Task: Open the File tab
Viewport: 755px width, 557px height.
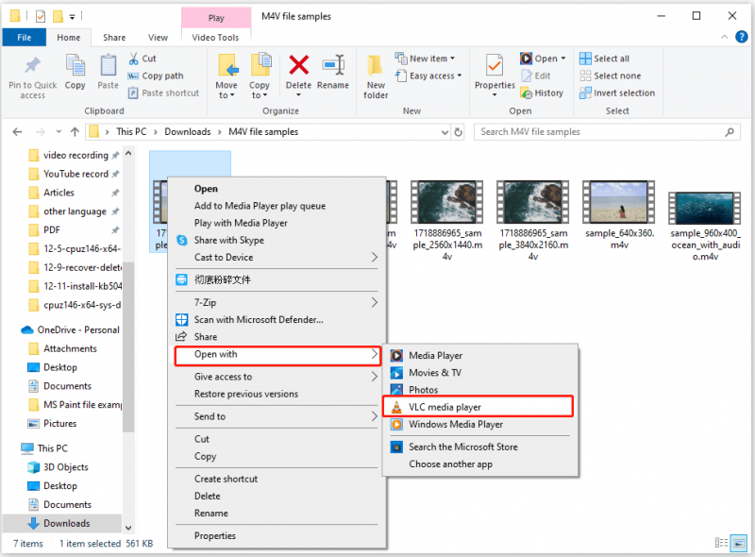Action: (25, 37)
